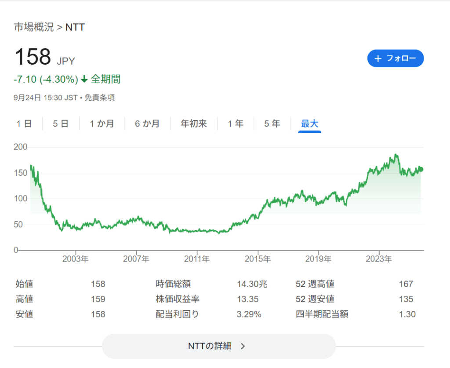The width and height of the screenshot is (450, 368).
Task: Select the 最大 max range tab
Action: tap(309, 124)
